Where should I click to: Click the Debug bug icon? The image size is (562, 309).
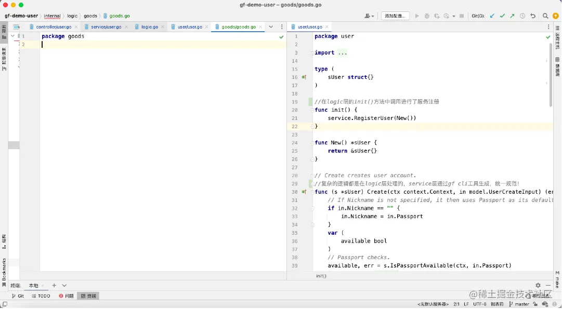427,16
